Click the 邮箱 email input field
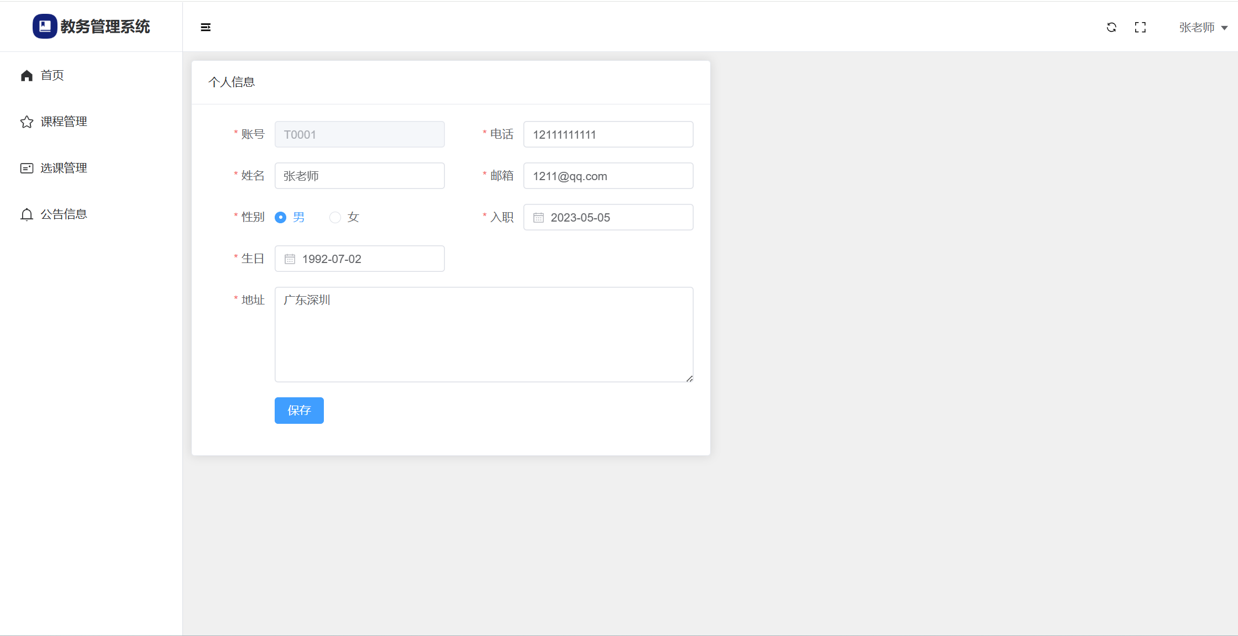 pyautogui.click(x=608, y=176)
